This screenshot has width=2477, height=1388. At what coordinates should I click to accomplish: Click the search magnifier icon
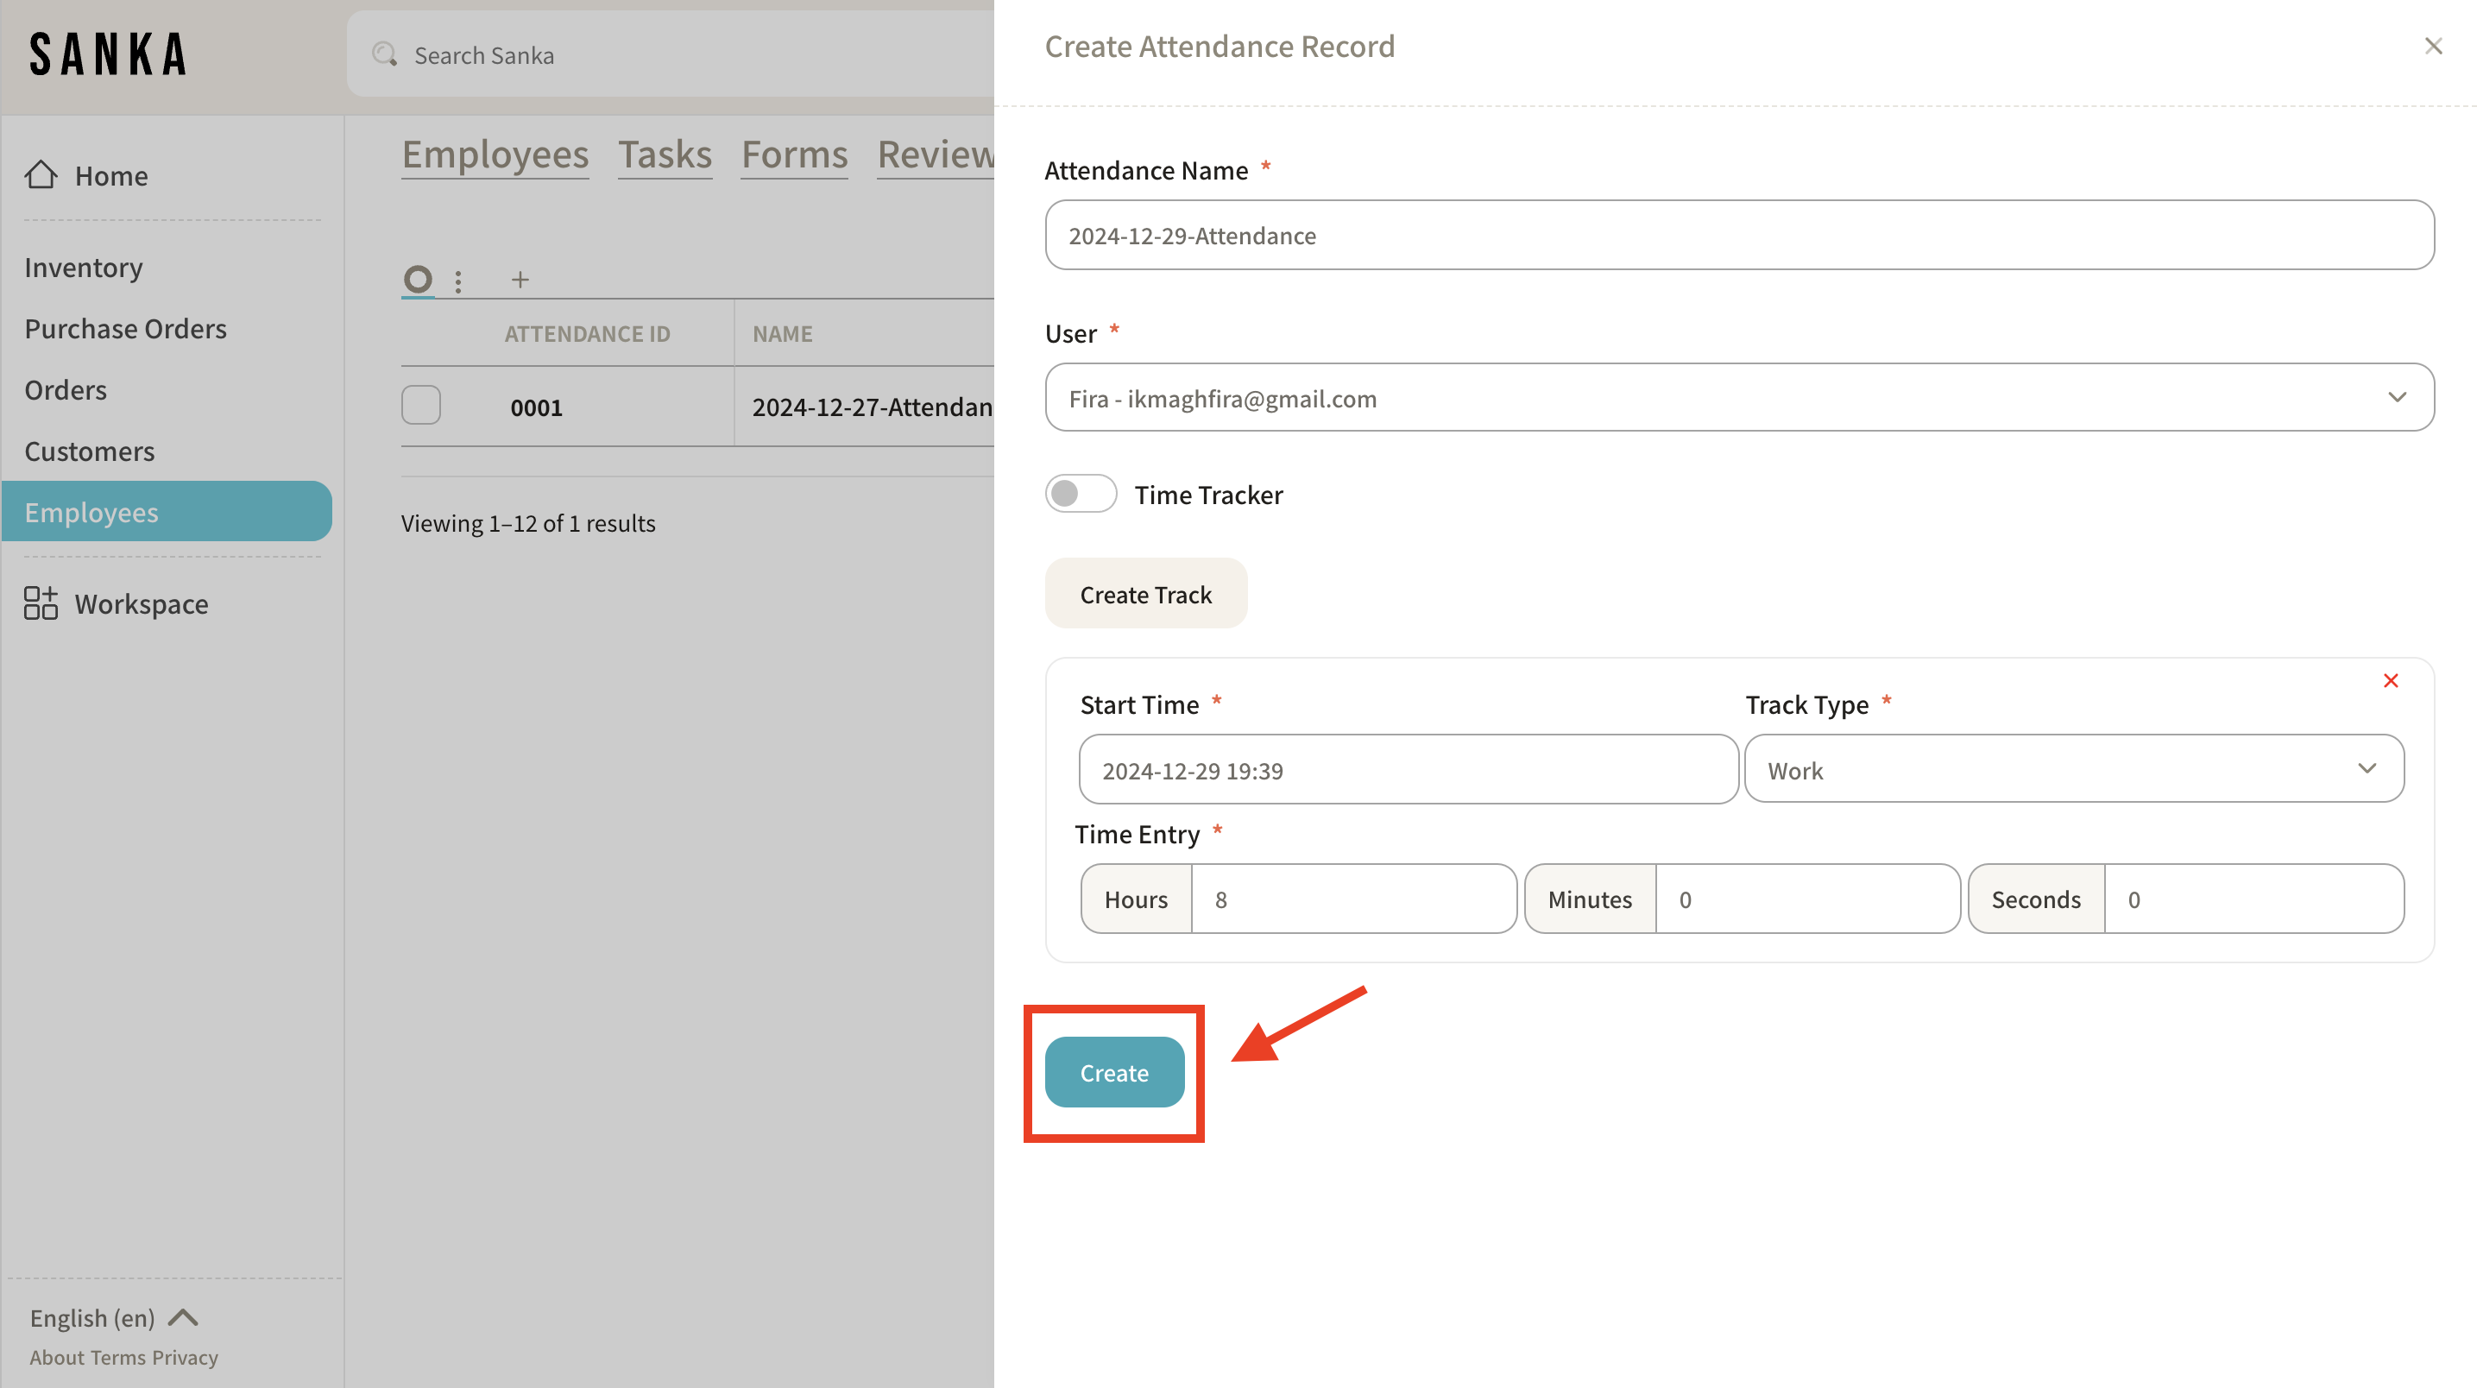[385, 55]
